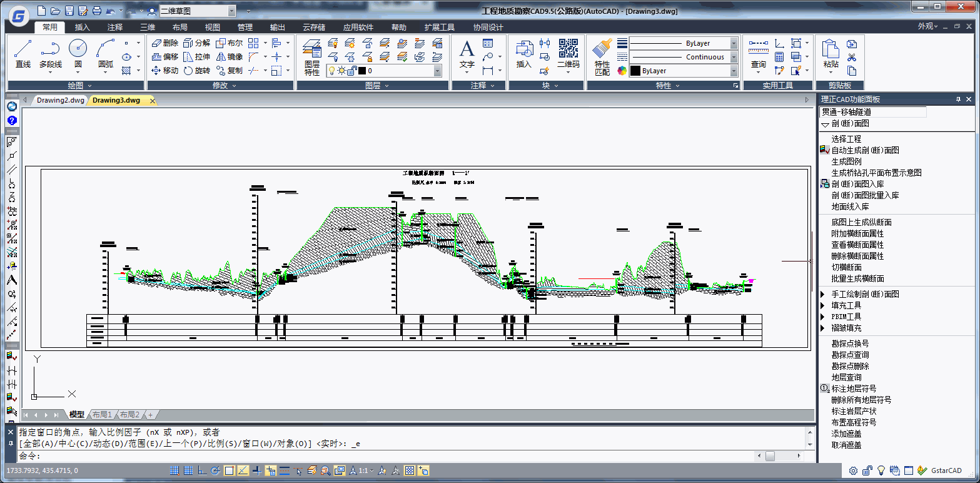The image size is (980, 483).
Task: Toggle grid display in the status bar
Action: (189, 470)
